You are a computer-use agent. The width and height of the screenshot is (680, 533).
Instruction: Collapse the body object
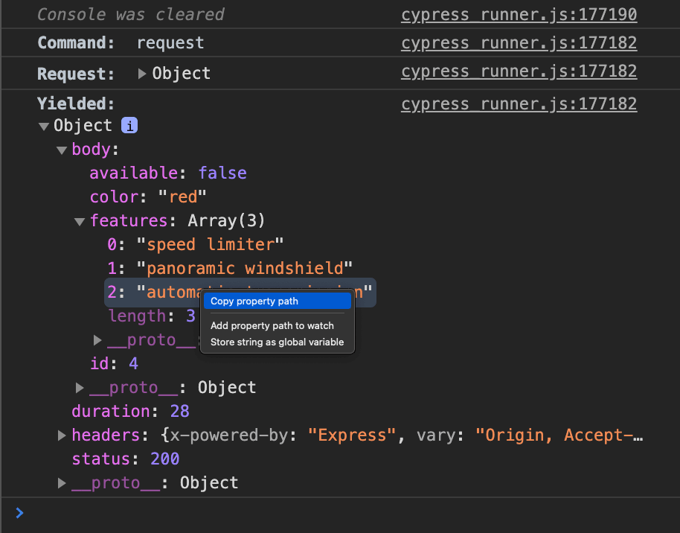pyautogui.click(x=62, y=149)
